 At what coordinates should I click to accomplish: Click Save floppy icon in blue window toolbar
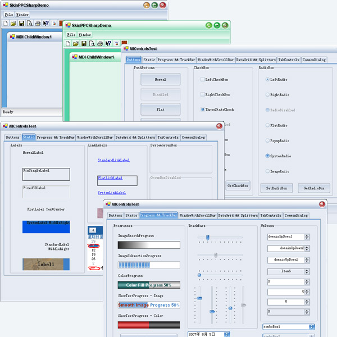pos(21,24)
